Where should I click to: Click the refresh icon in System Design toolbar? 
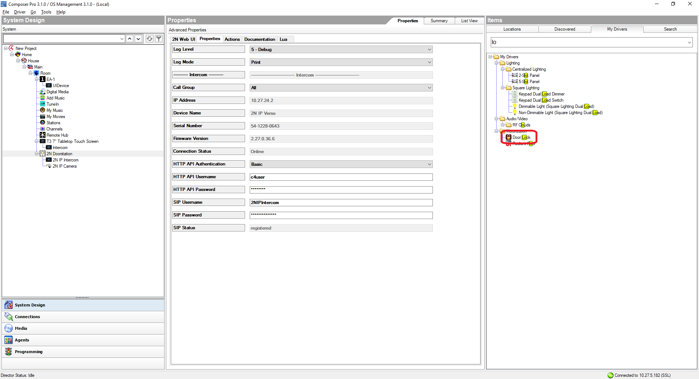click(150, 39)
